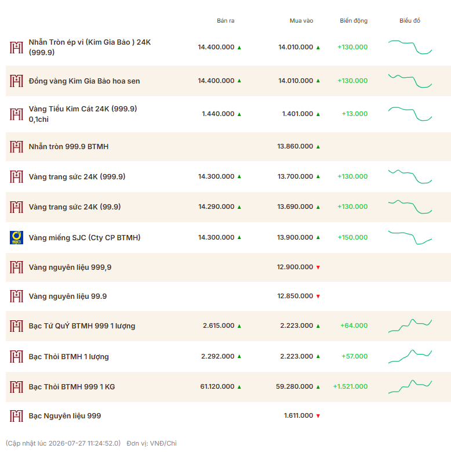
Task: Click the SJC logo icon beside Vàng miếng SJC
Action: click(x=16, y=237)
